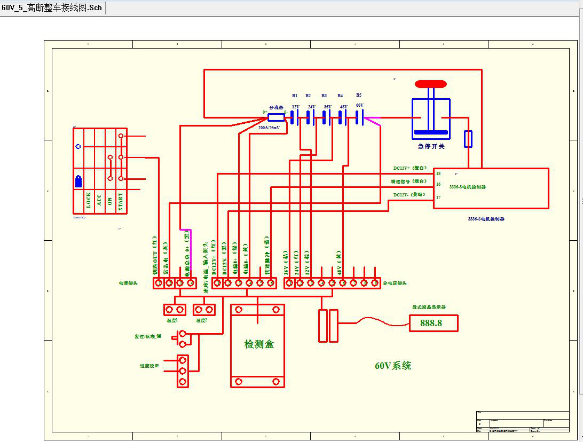Click the magenta wire segment after battery B5
This screenshot has width=583, height=442.
373,122
